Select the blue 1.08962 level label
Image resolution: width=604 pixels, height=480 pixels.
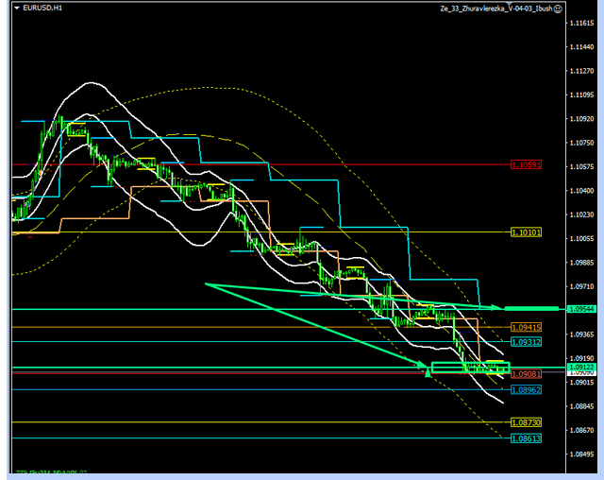click(x=526, y=389)
